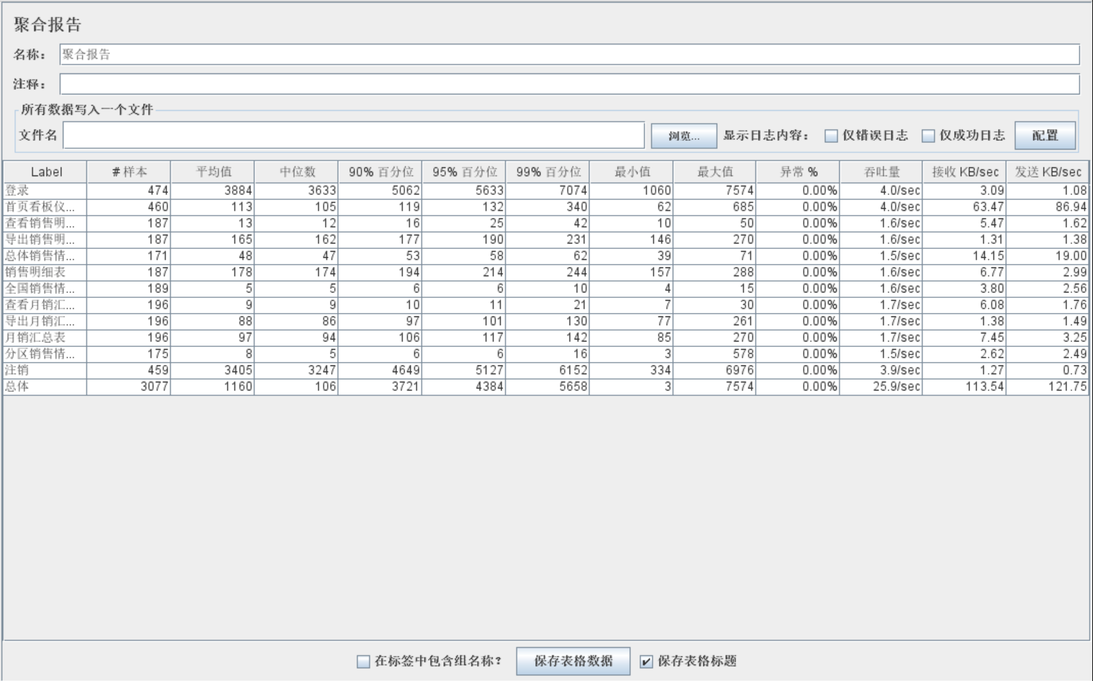Click the 异常 % column header
Viewport: 1093px width, 681px height.
tap(797, 172)
